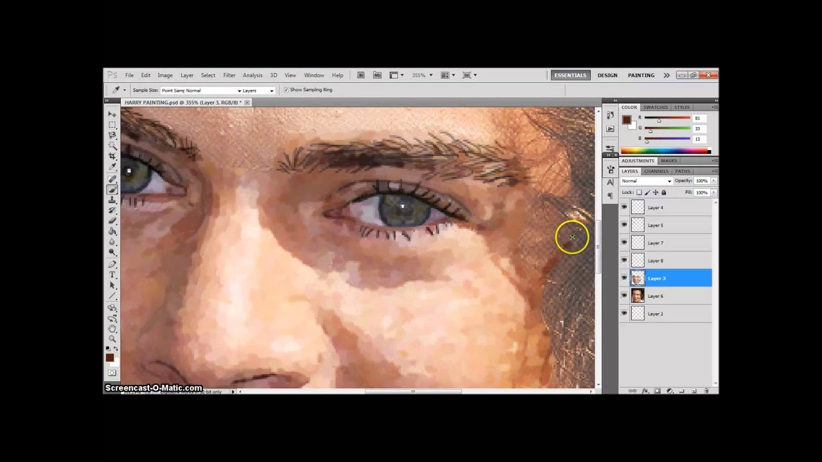Hide Layer 3 visibility eye
Screen dimensions: 822x462
point(624,278)
